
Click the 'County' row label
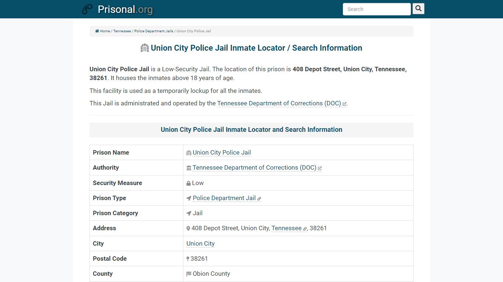[x=103, y=274]
